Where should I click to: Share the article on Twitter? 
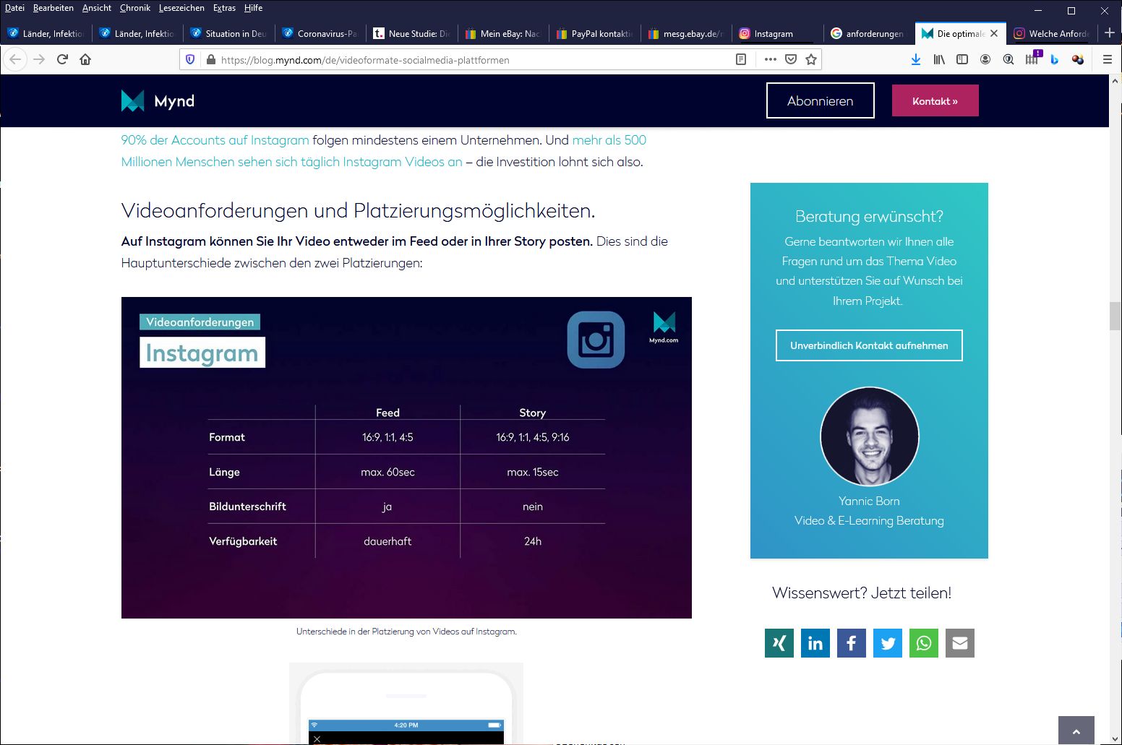887,643
